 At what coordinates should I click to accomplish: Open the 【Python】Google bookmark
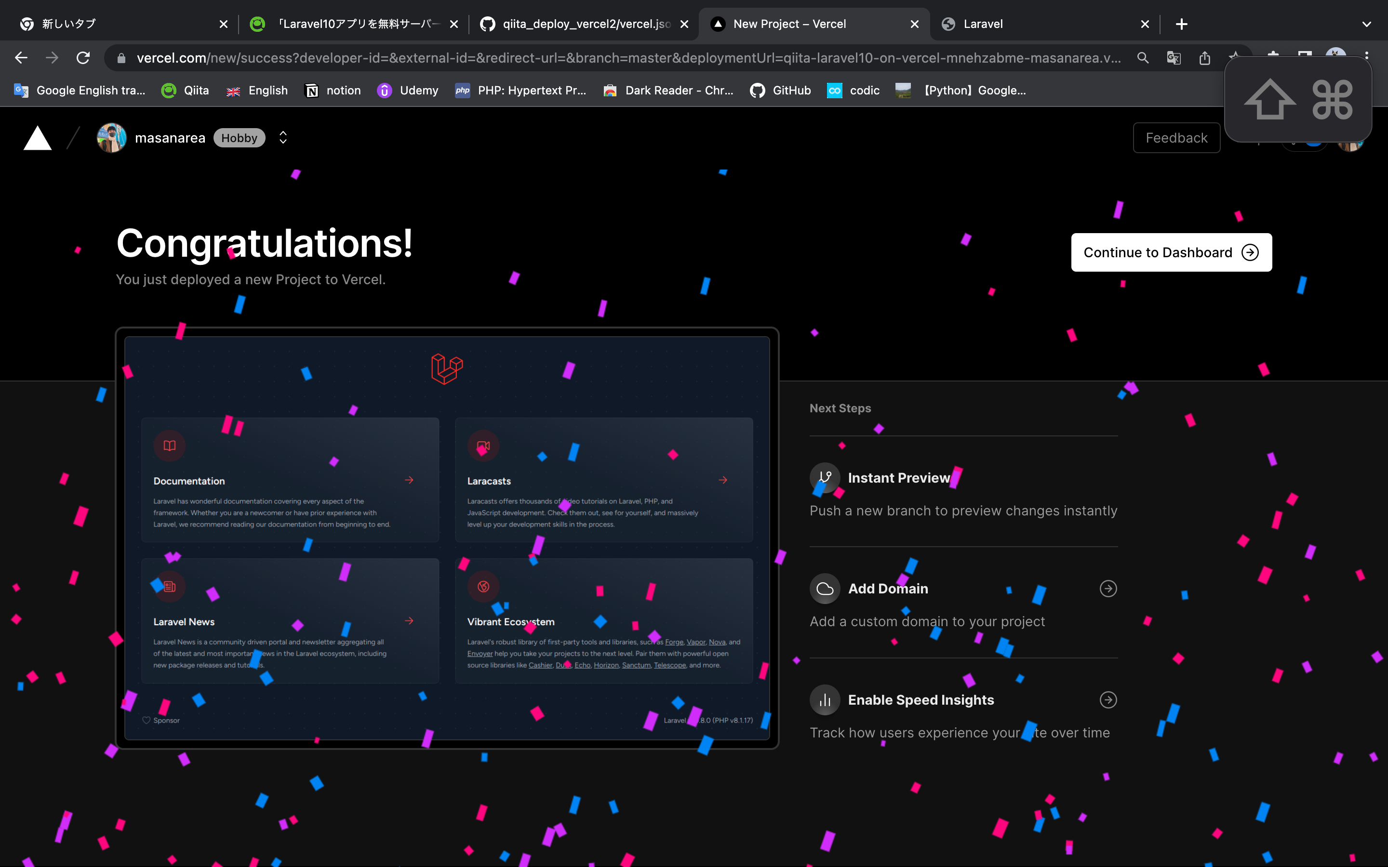(961, 91)
